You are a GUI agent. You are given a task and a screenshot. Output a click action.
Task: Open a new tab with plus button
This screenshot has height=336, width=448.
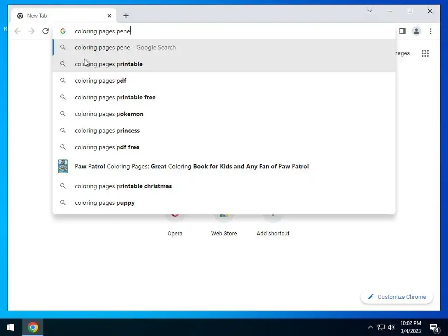126,16
